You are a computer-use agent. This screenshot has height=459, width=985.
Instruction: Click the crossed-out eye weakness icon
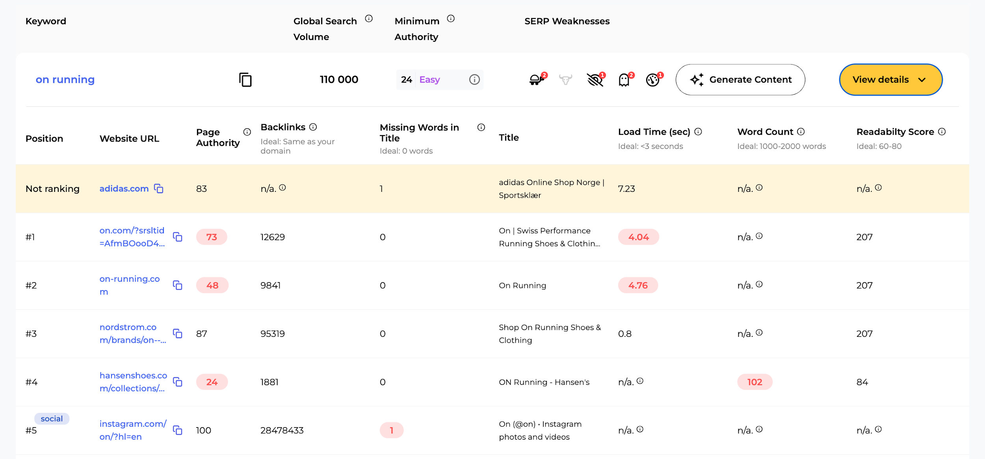click(x=595, y=80)
